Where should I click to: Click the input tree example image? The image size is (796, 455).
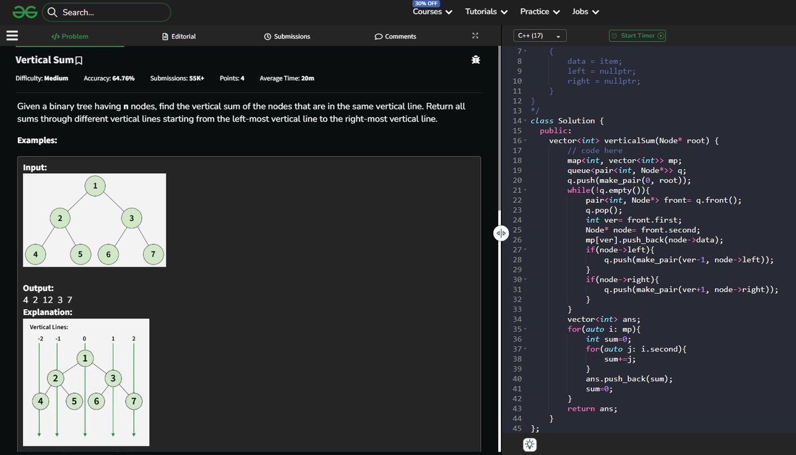click(x=94, y=220)
